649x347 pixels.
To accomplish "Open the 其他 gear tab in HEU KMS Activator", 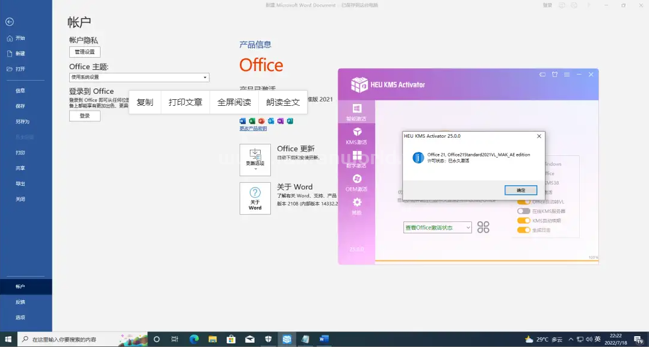I will [356, 206].
